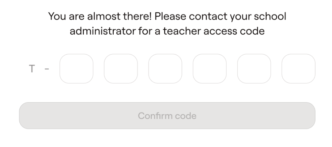This screenshot has height=147, width=332.
Task: Click the 'administrator for a teacher access code' line
Action: point(167,31)
